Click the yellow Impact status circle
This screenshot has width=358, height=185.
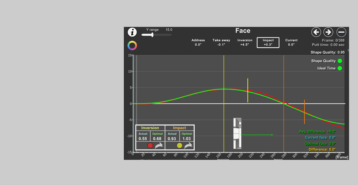point(180,145)
